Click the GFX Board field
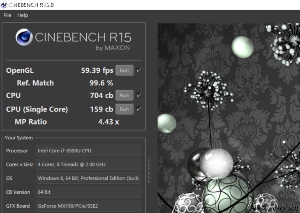 tap(88, 206)
